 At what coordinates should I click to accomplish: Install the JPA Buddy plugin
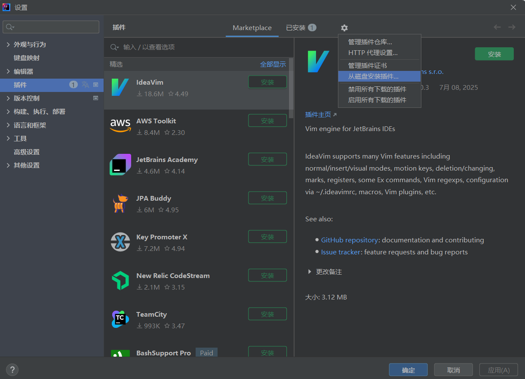(267, 198)
